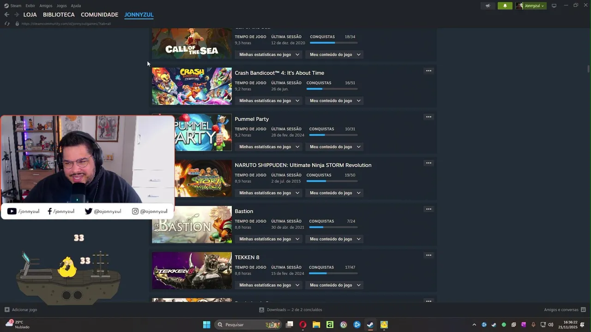591x332 pixels.
Task: Click the Facebook icon in overlay
Action: click(x=50, y=211)
